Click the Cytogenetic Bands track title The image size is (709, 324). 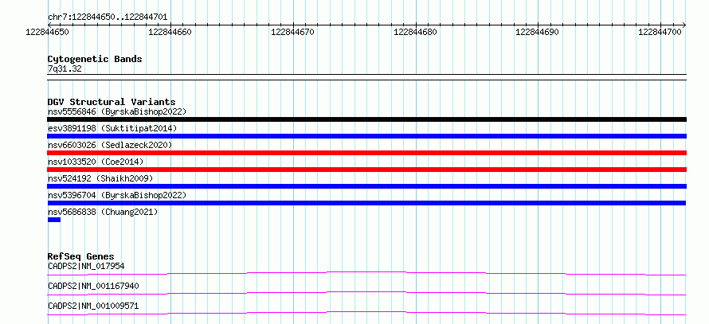(95, 59)
